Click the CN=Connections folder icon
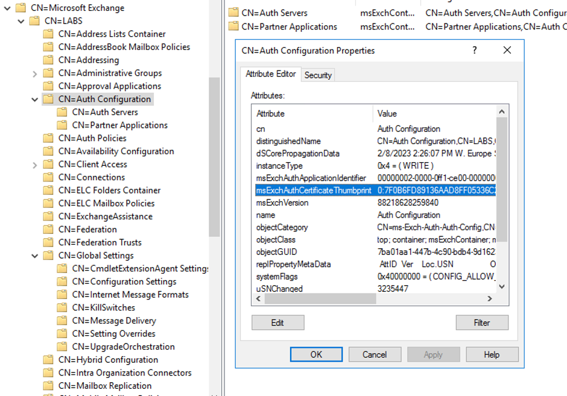The image size is (567, 396). click(48, 177)
